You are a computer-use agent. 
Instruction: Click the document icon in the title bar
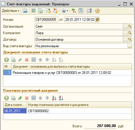pos(3,4)
